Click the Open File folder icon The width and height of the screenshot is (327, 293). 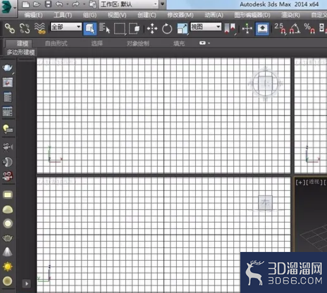[37, 4]
